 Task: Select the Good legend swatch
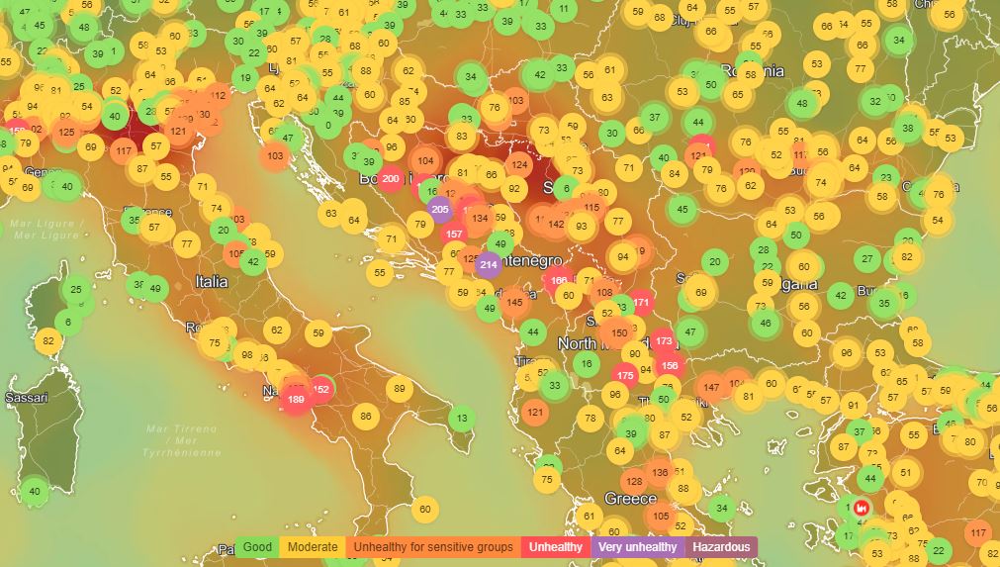257,547
